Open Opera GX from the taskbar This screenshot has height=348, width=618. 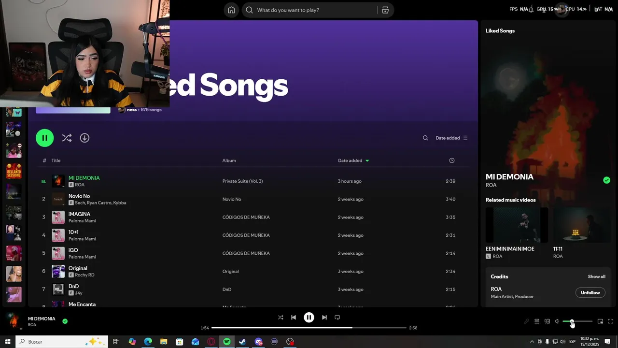point(211,342)
